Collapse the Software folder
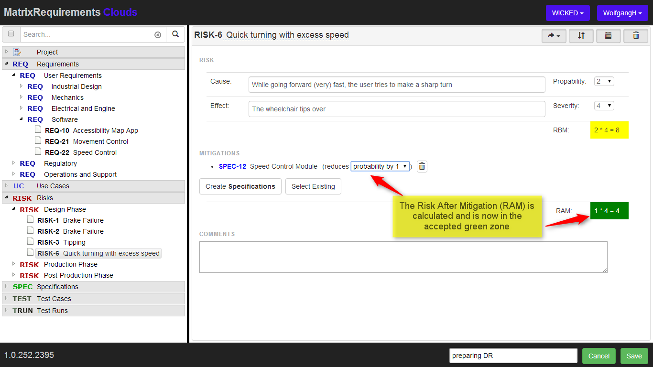The height and width of the screenshot is (367, 653). coord(21,119)
